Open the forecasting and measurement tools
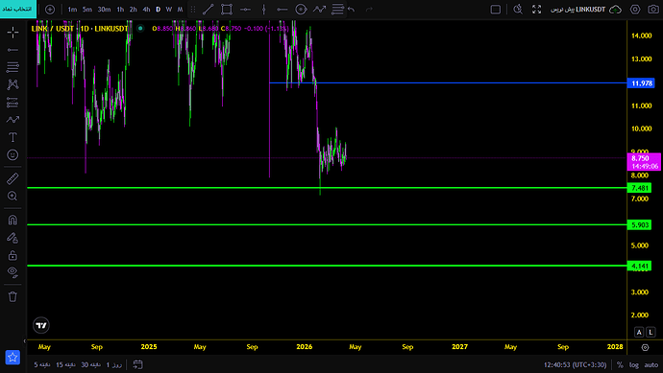The width and height of the screenshot is (663, 373). [x=12, y=102]
